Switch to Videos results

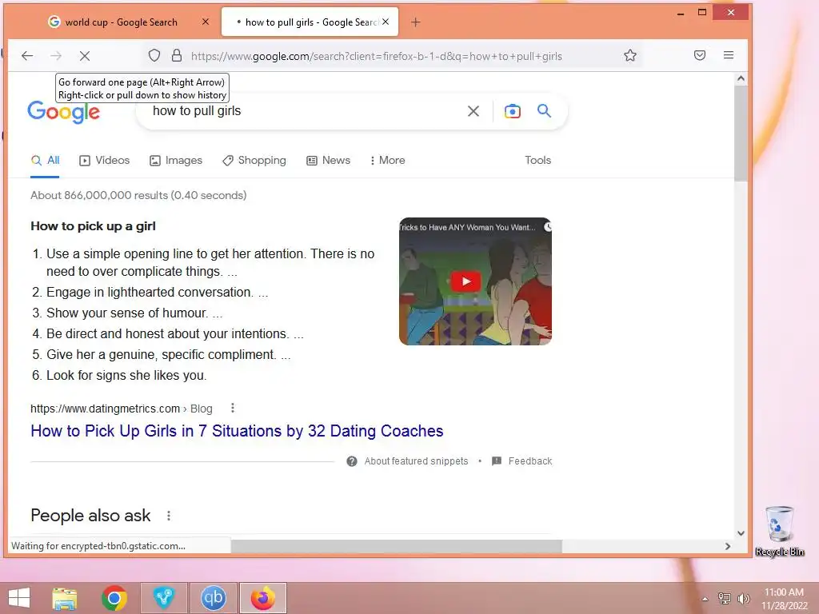[x=105, y=160]
